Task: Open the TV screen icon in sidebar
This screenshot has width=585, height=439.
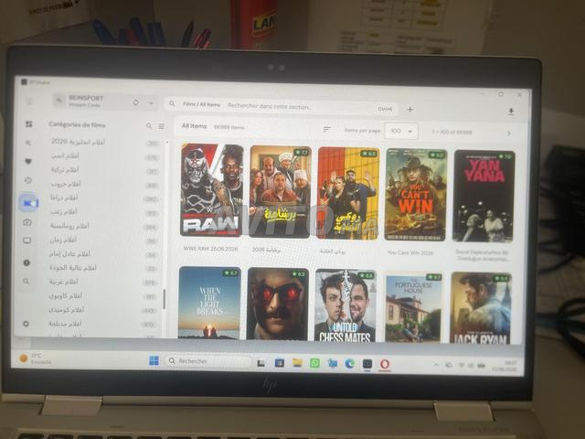Action: (x=27, y=241)
